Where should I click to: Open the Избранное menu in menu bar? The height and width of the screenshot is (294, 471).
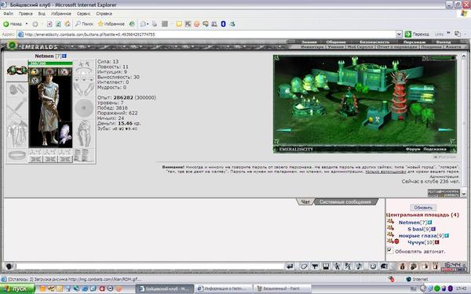pos(61,13)
